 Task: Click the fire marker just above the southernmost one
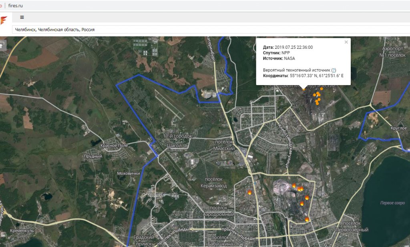302,204
